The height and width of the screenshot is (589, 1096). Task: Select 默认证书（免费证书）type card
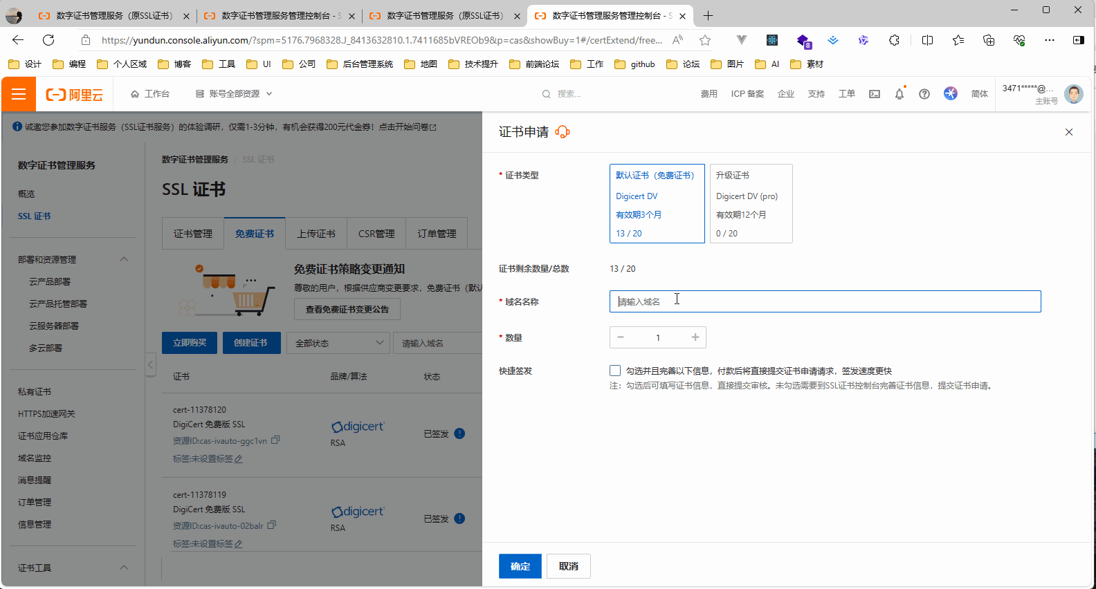[657, 203]
